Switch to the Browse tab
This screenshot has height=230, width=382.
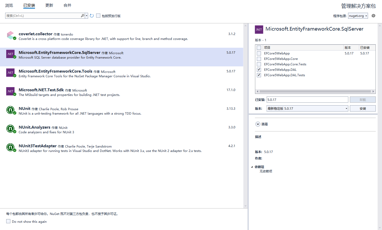(x=9, y=5)
